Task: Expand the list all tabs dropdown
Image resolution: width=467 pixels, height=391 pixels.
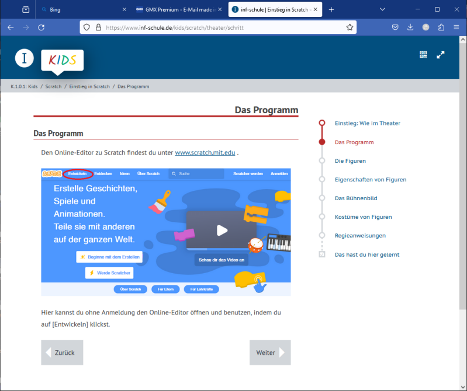Action: click(x=382, y=9)
